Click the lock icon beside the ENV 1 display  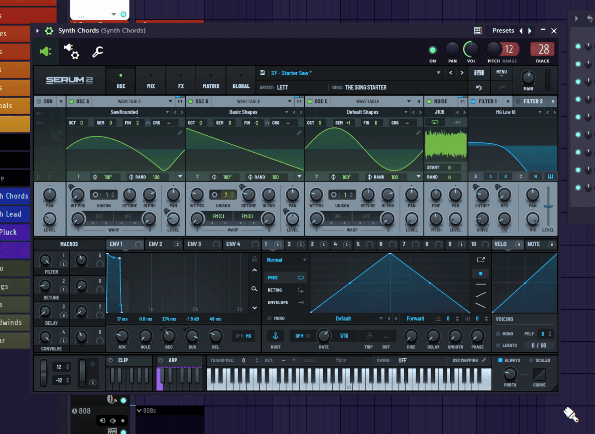254,259
